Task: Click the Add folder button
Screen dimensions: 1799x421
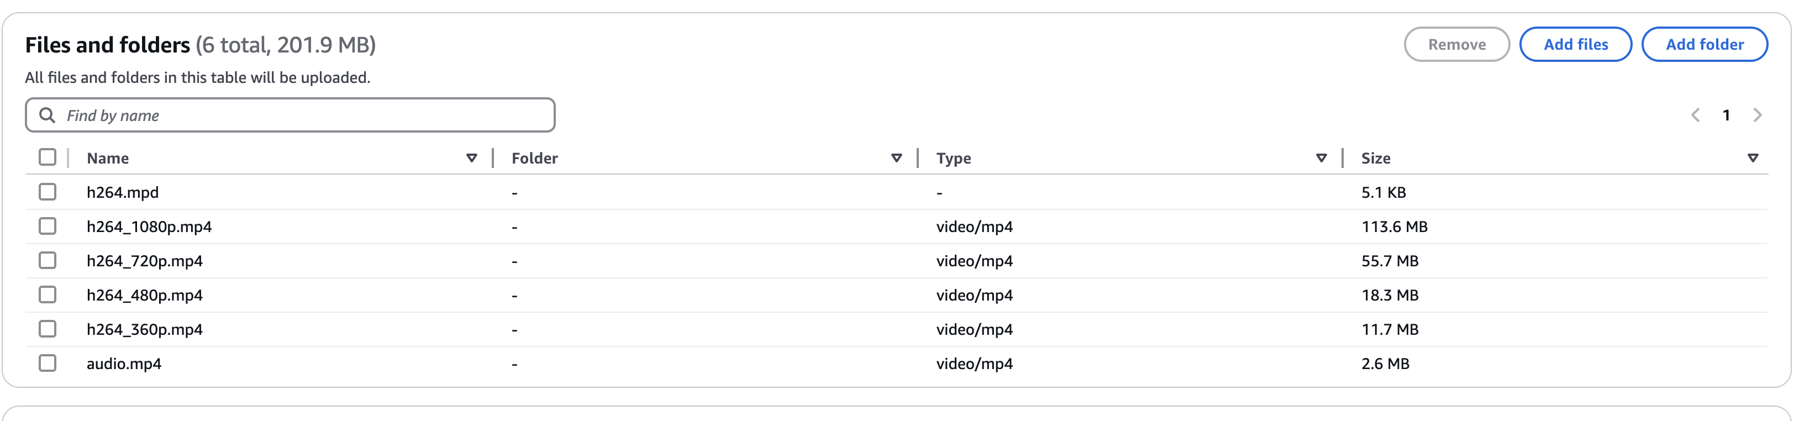Action: pos(1705,45)
